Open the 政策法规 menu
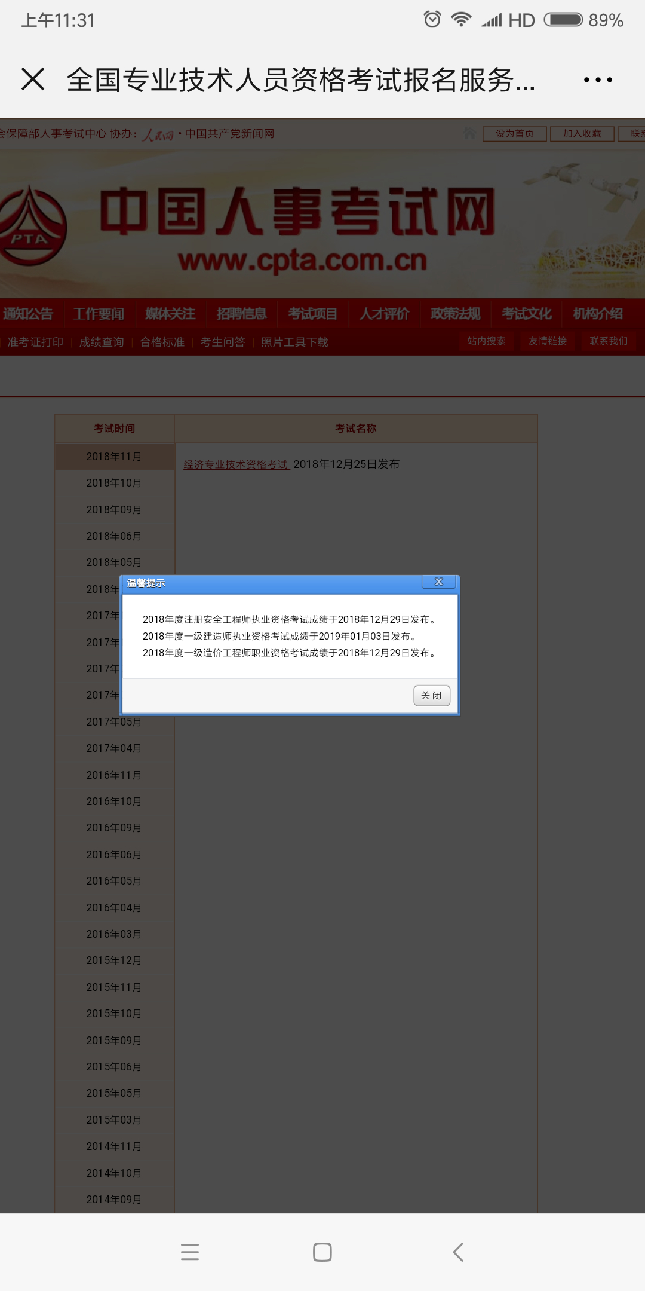645x1291 pixels. (x=455, y=314)
